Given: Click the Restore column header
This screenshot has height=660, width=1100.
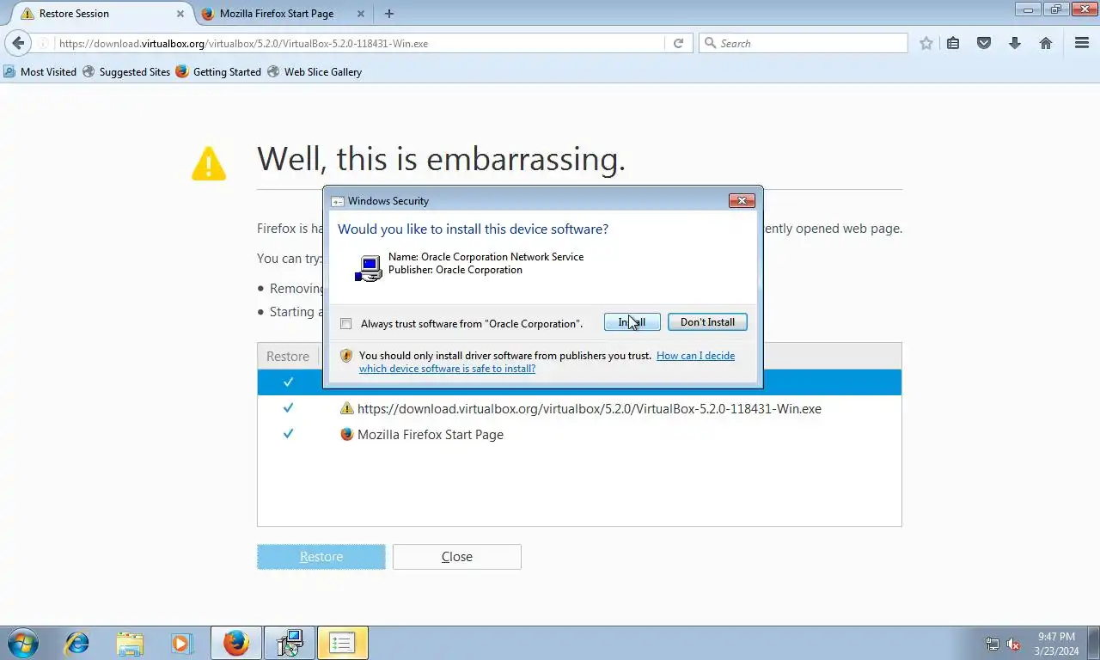Looking at the screenshot, I should (288, 357).
